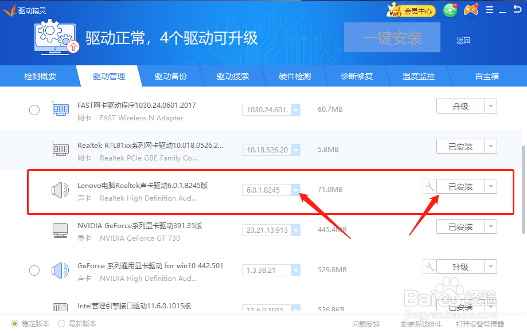This screenshot has height=333, width=527.
Task: Click 已安装 for Lenovo Realtek sound driver
Action: [x=460, y=186]
